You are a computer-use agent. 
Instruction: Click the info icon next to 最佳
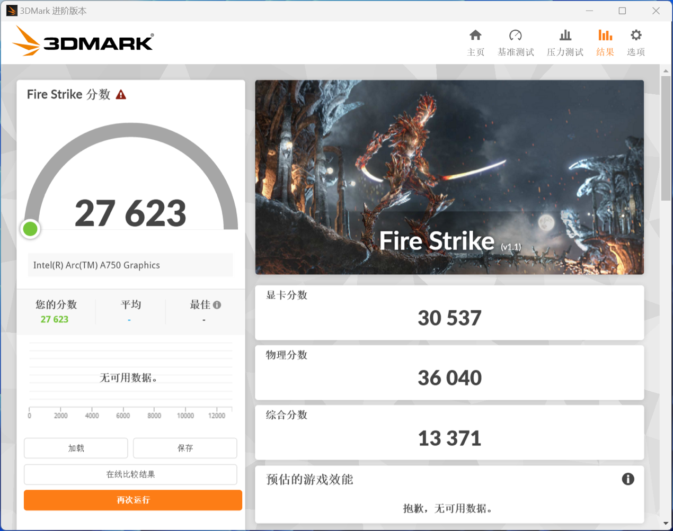click(x=217, y=305)
